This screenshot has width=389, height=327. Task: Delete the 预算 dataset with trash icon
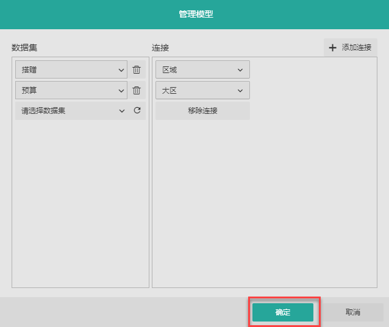click(x=137, y=90)
